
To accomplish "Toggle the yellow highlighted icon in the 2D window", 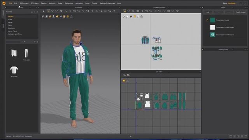I will (135, 16).
